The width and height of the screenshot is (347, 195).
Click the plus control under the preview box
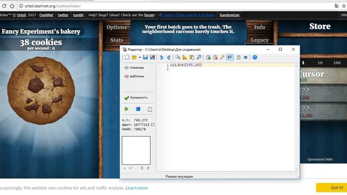[125, 168]
